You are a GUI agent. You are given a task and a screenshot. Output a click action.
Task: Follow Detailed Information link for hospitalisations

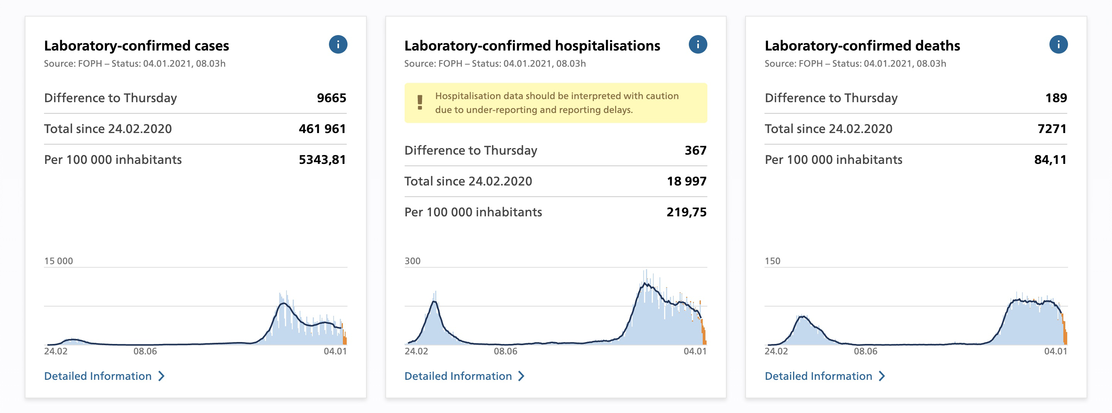point(458,376)
